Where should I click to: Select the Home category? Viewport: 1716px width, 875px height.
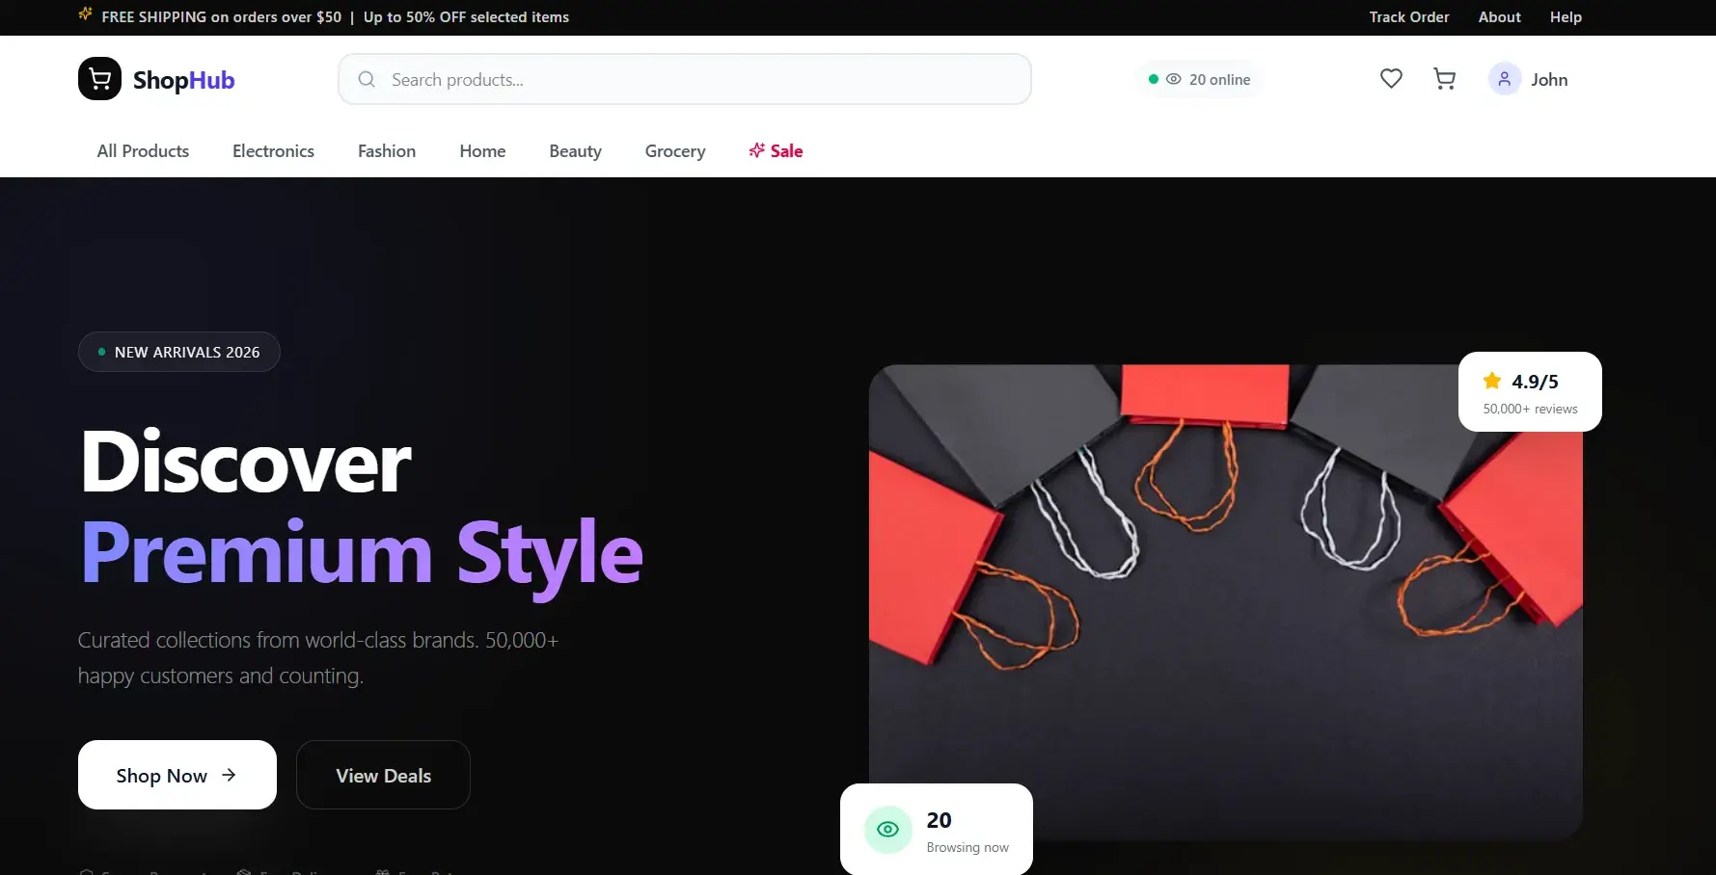[x=482, y=151]
